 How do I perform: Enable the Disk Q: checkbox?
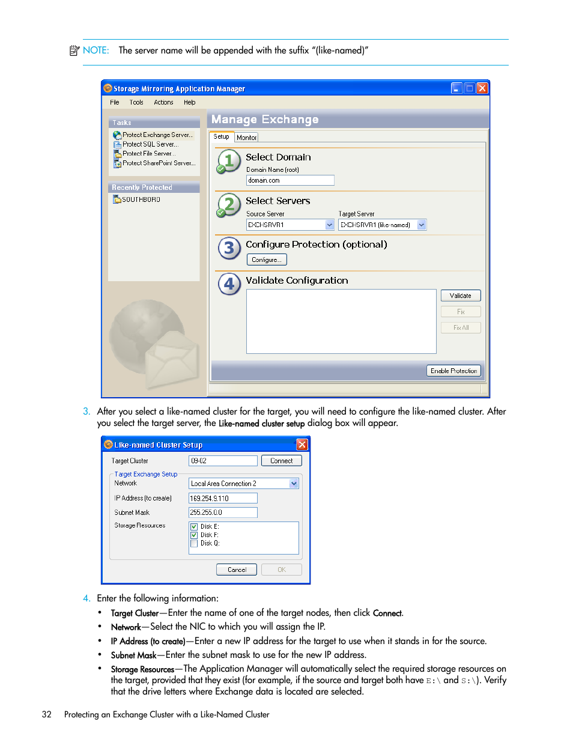[x=194, y=543]
